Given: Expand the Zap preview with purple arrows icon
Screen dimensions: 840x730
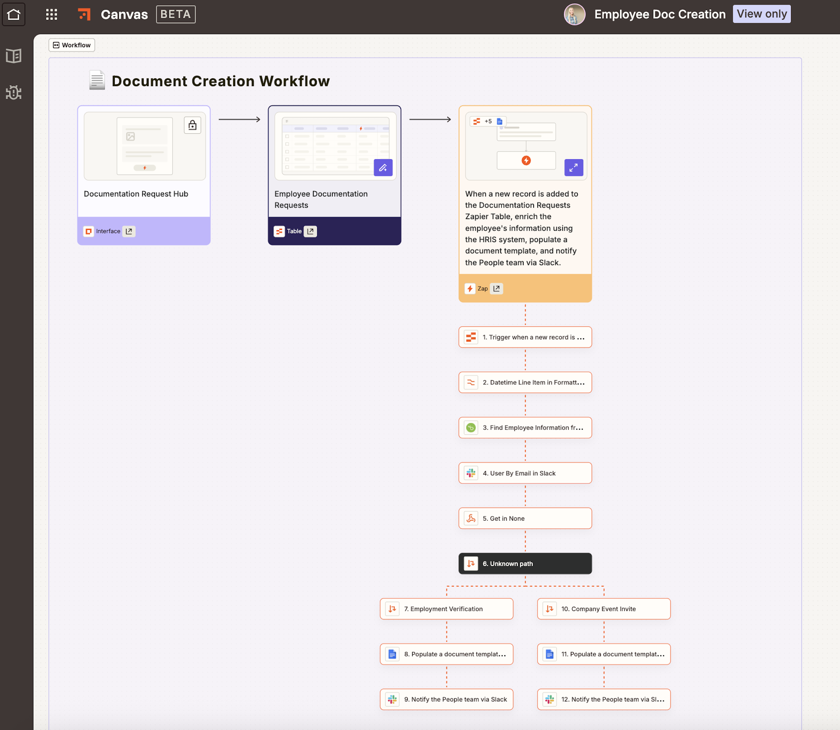Looking at the screenshot, I should (x=573, y=167).
